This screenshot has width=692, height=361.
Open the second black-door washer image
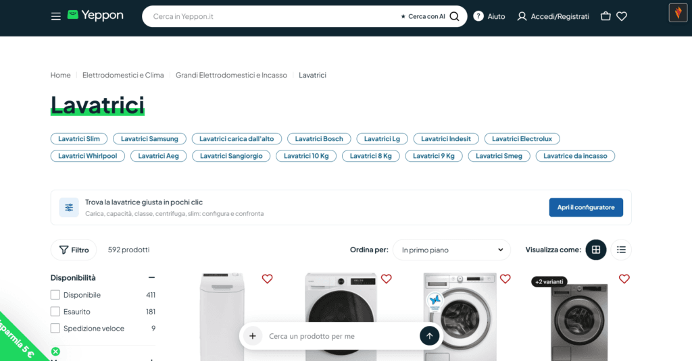(x=341, y=317)
